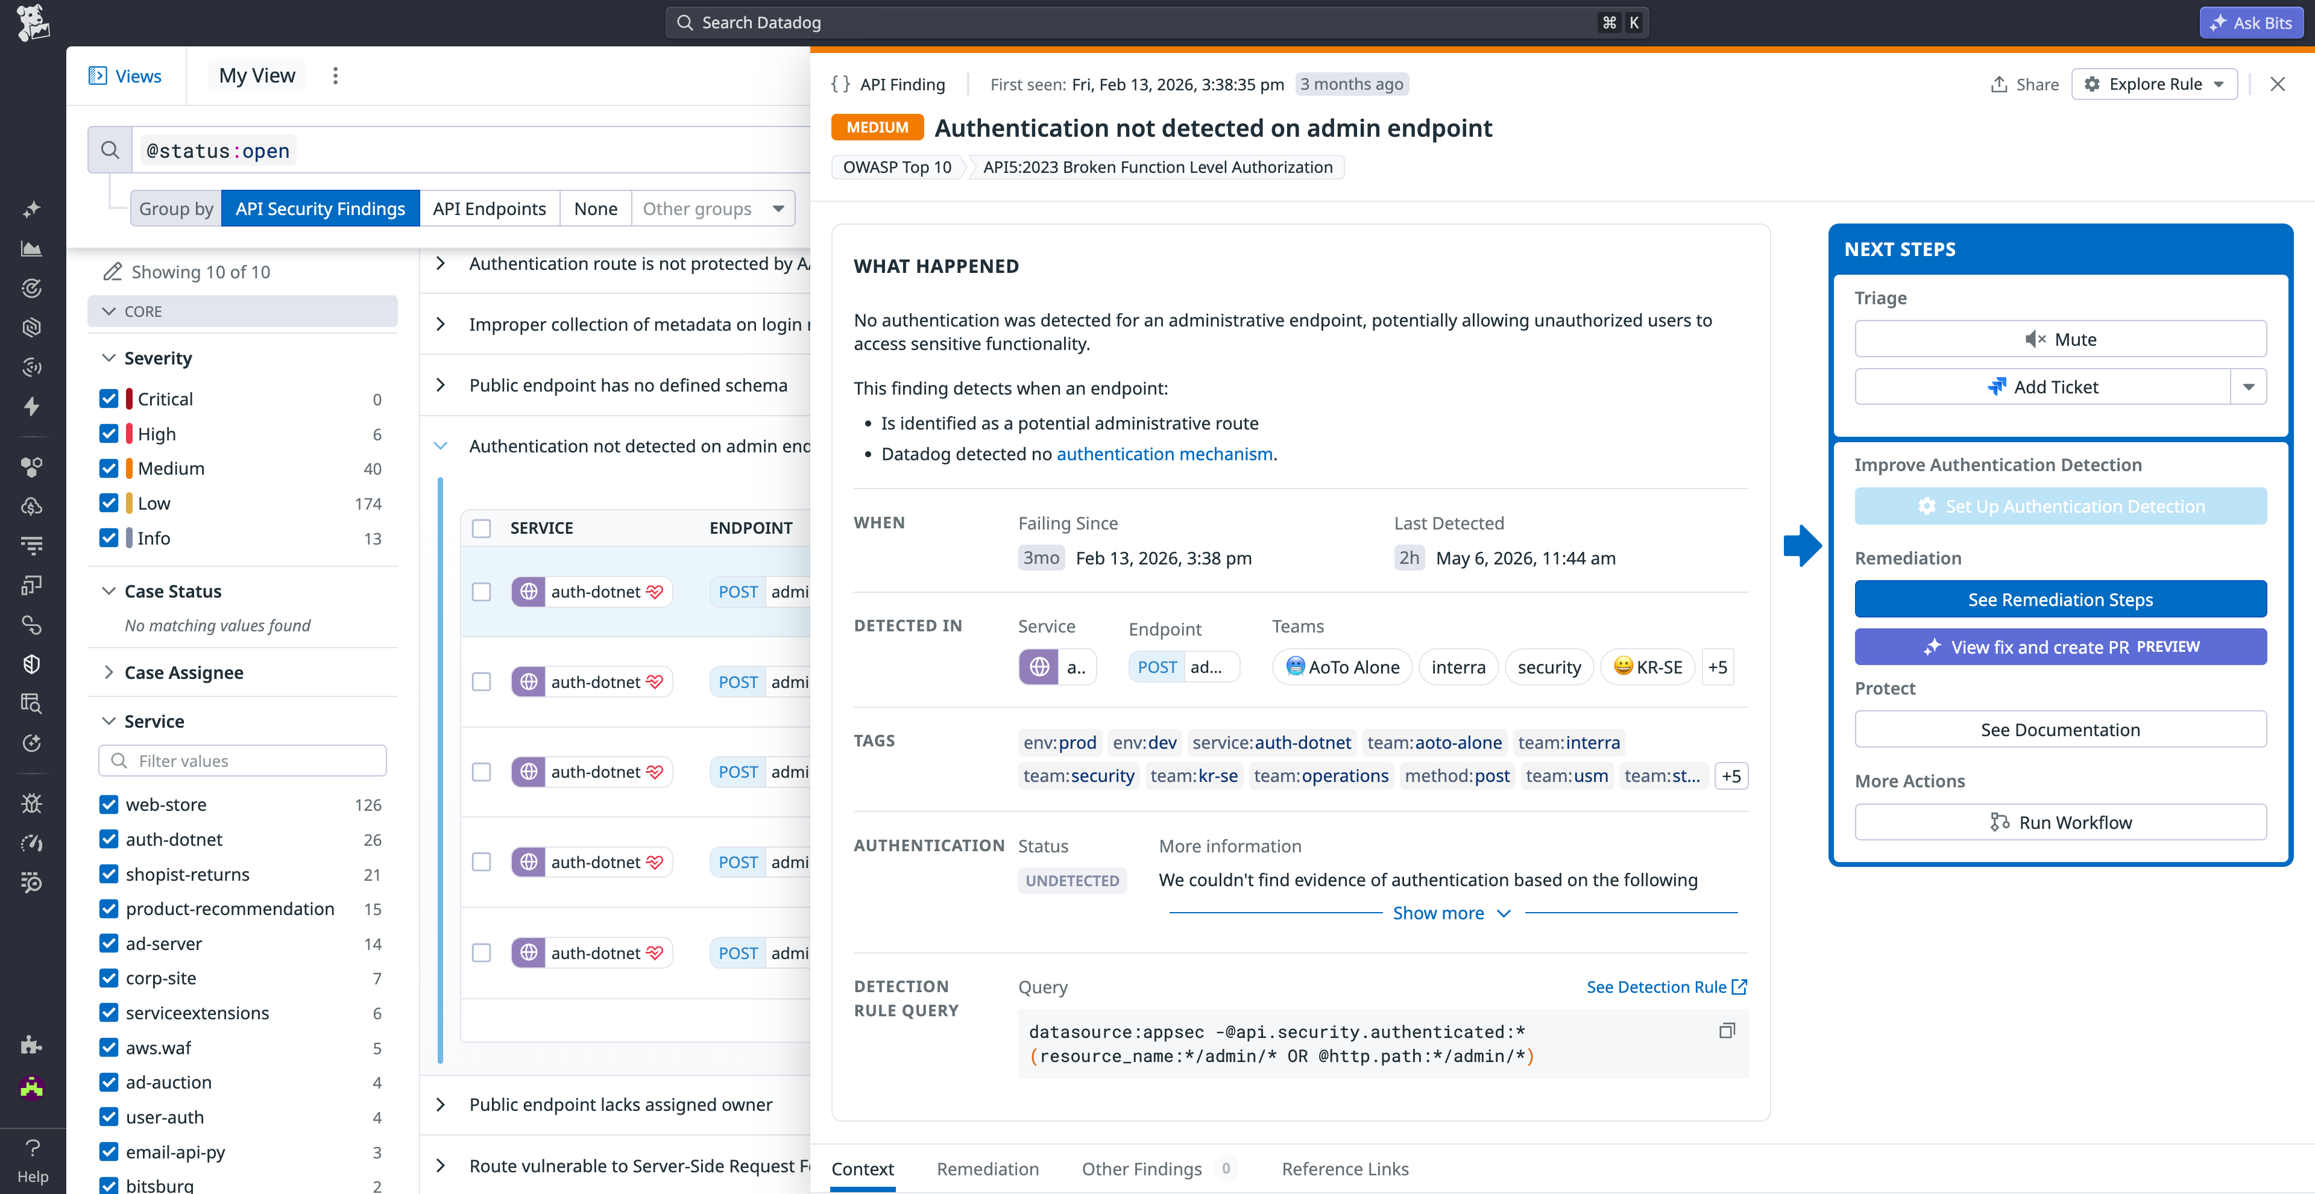2315x1194 pixels.
Task: Toggle the High severity checkbox
Action: (109, 434)
